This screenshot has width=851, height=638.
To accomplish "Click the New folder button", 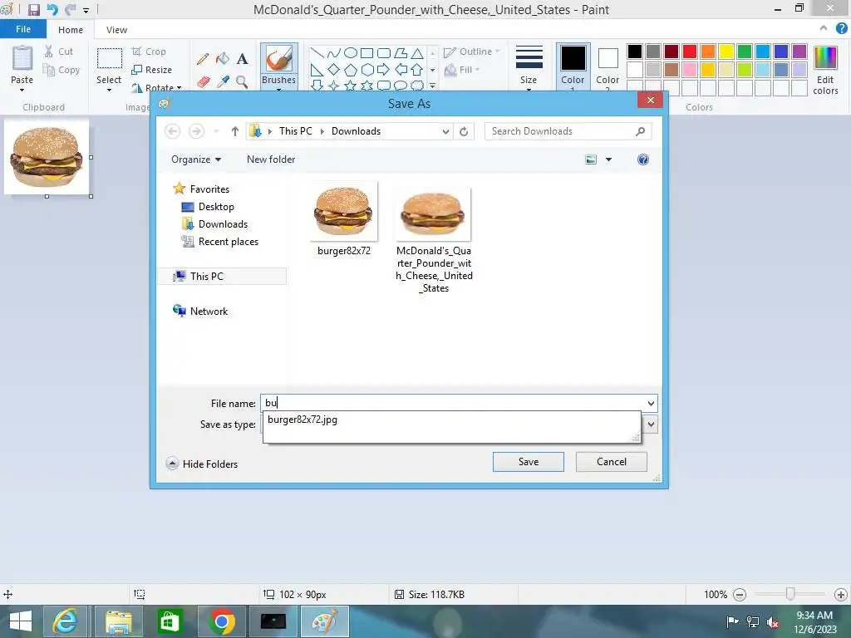I will click(271, 159).
